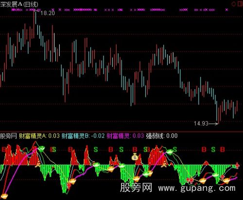243x200 pixels.
Task: Click the 财富精灵B: -0.02 readout
Action: [x=83, y=136]
